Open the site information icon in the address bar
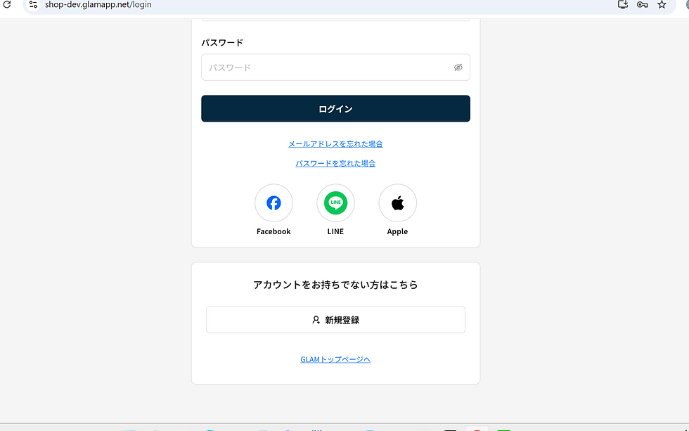The height and width of the screenshot is (431, 689). (33, 5)
